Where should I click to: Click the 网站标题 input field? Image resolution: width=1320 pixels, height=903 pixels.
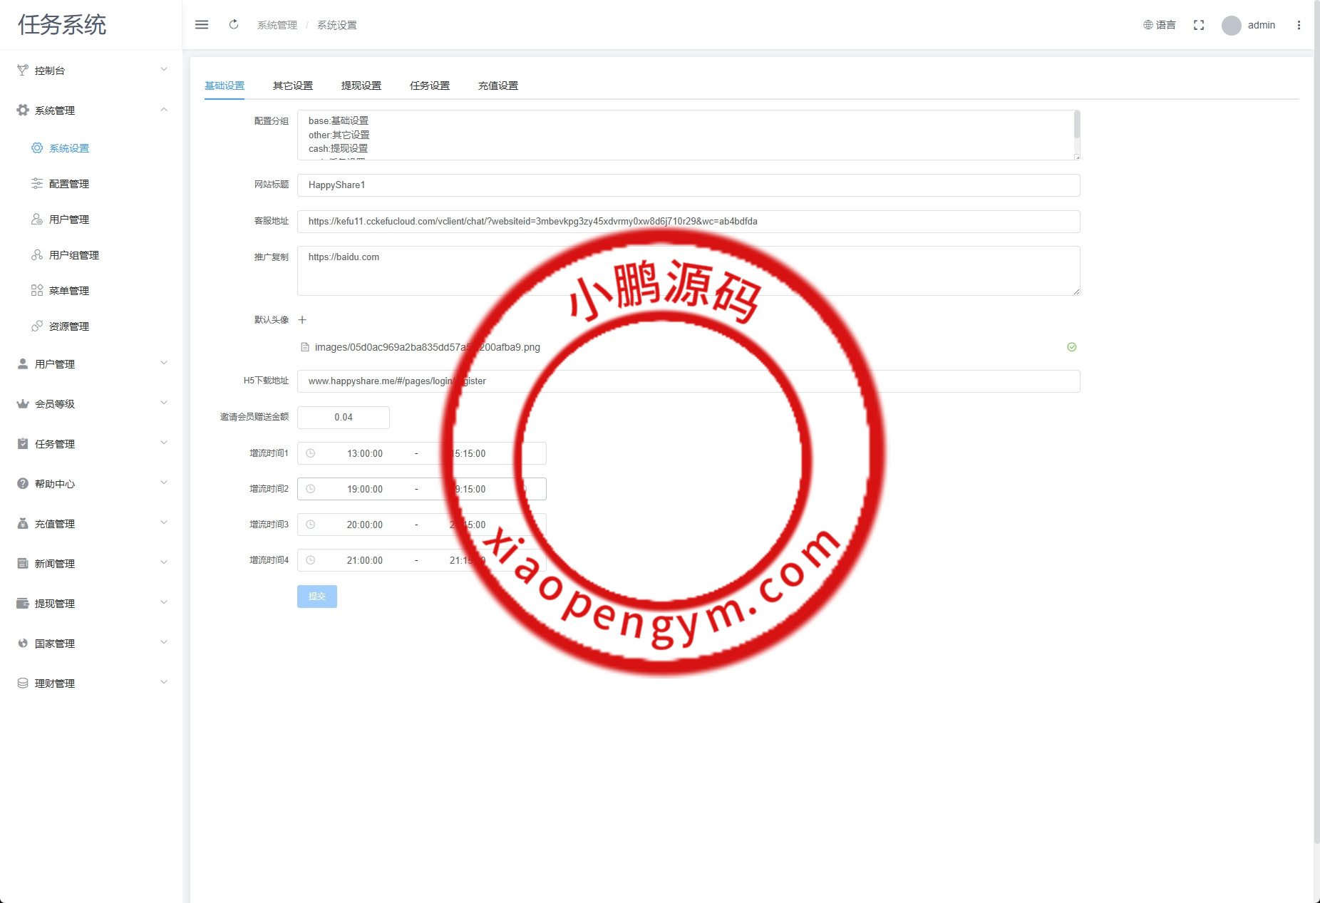coord(688,185)
